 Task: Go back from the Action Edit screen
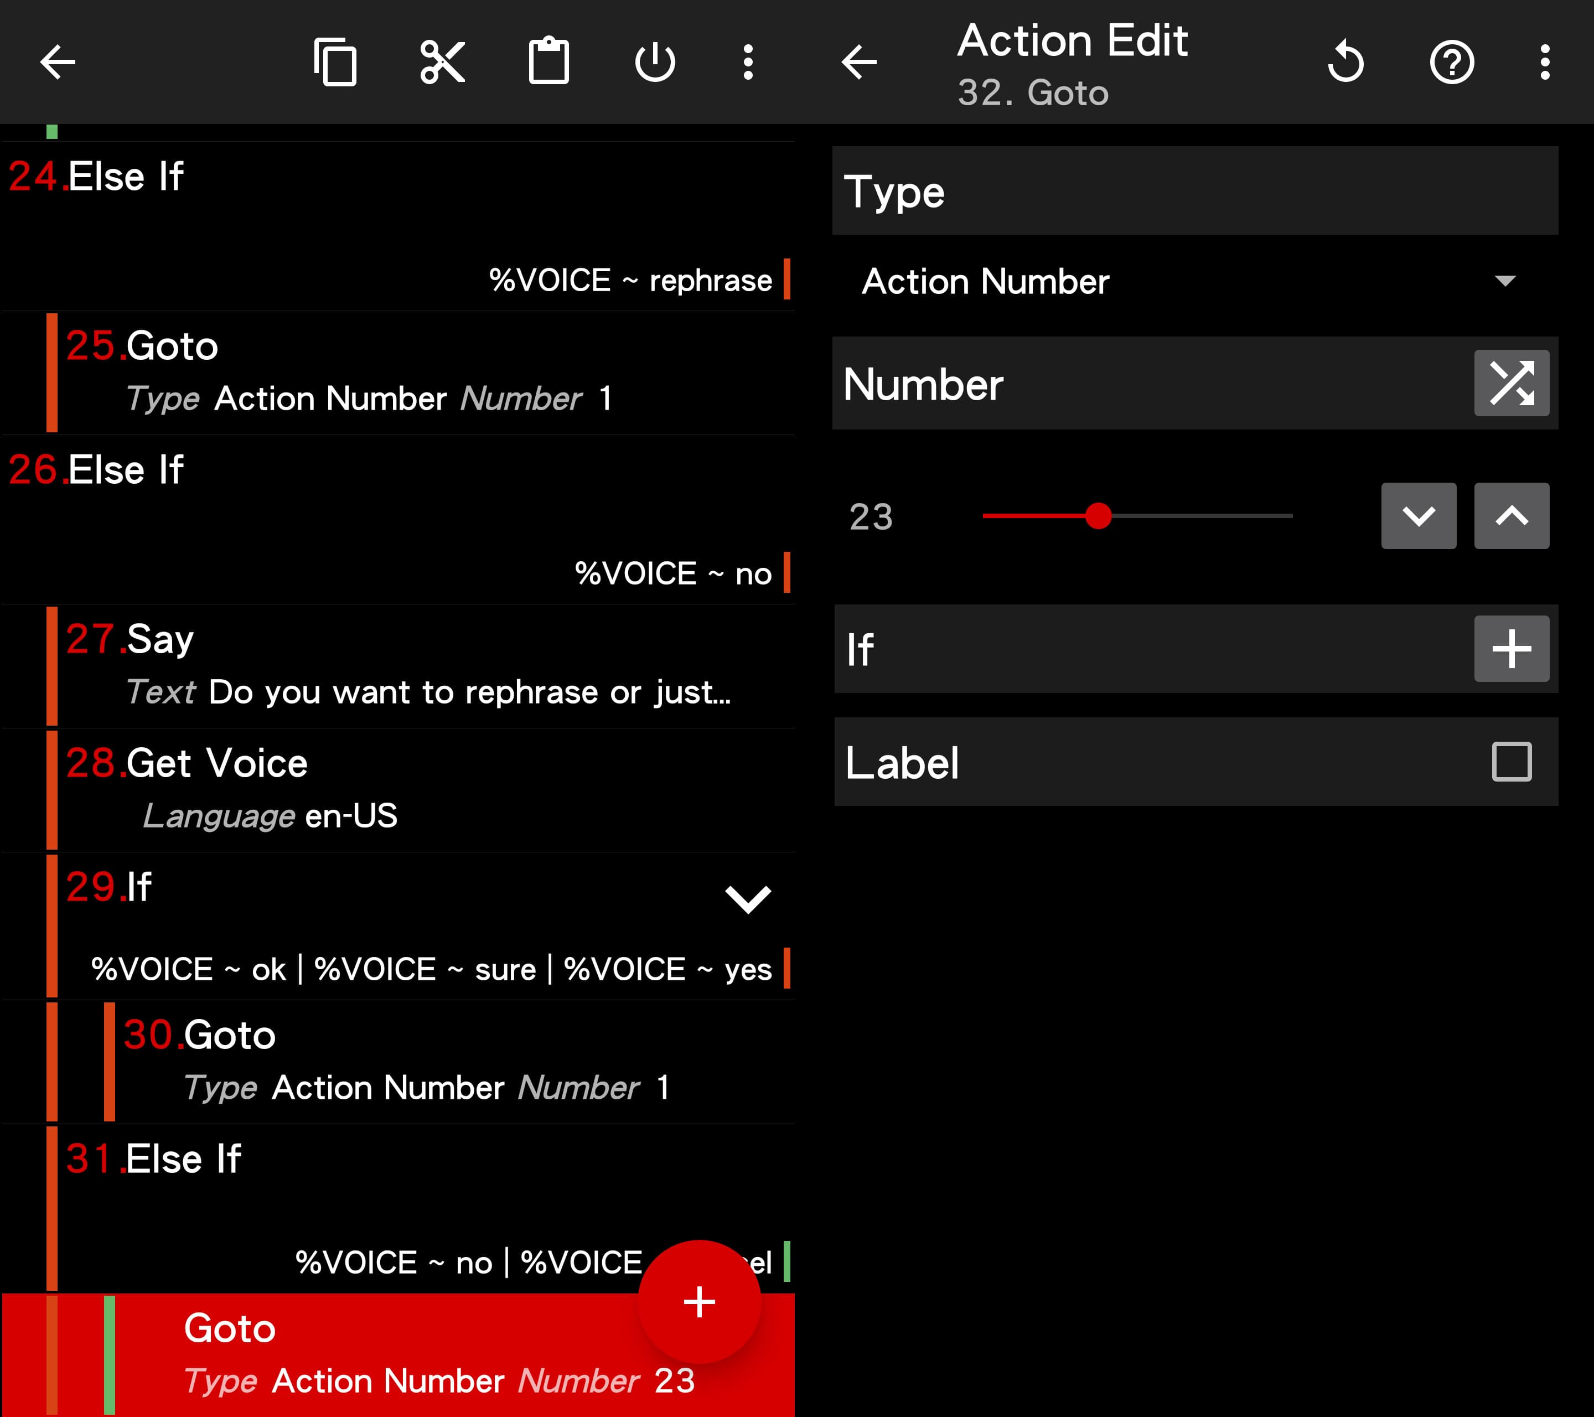pyautogui.click(x=860, y=61)
